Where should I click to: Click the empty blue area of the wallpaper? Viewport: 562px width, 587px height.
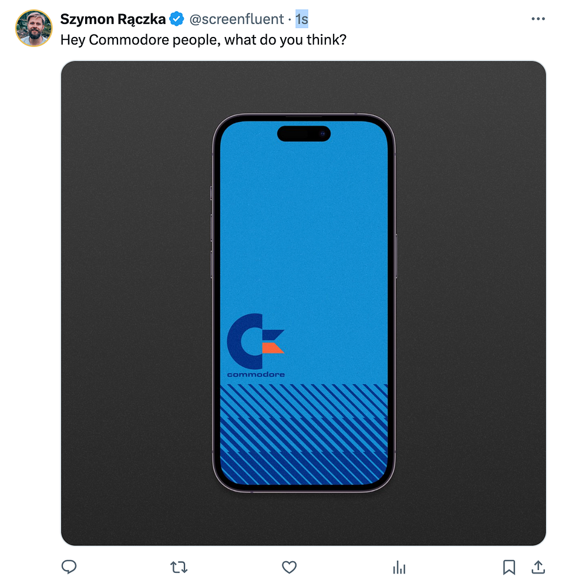[x=304, y=225]
